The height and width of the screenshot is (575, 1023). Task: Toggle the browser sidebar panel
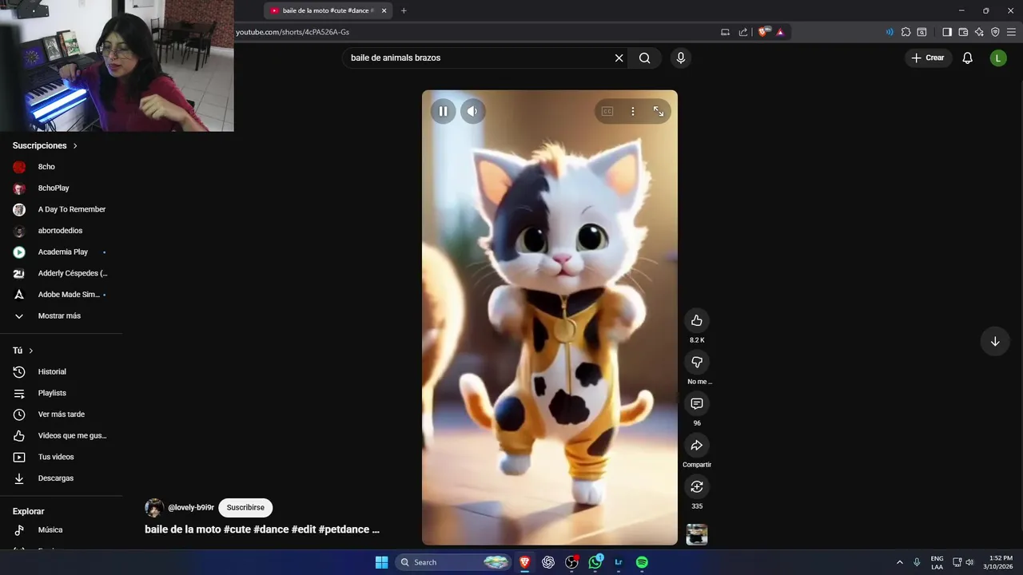947,32
